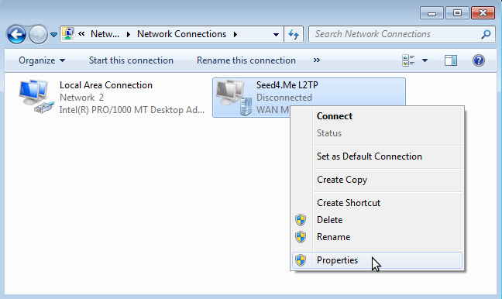This screenshot has height=299, width=502.
Task: Choose Create Shortcut menu entry
Action: tap(376, 203)
